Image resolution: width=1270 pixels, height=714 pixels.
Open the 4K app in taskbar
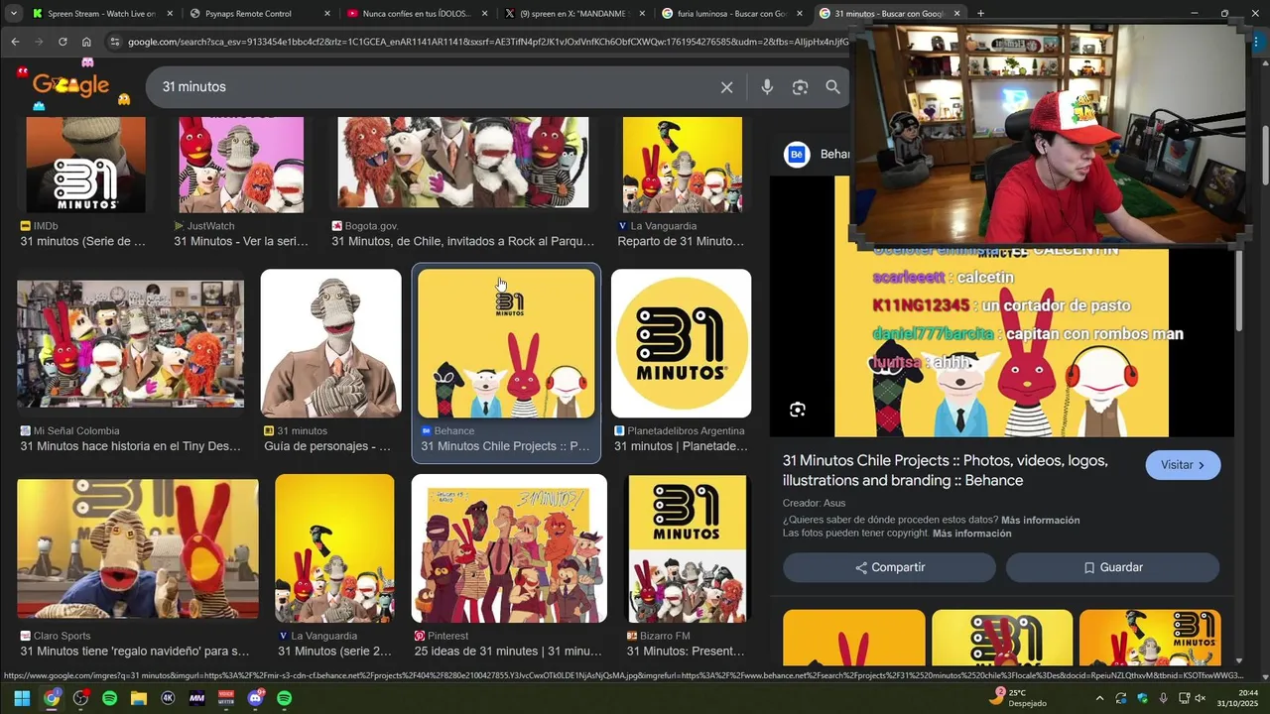tap(168, 698)
